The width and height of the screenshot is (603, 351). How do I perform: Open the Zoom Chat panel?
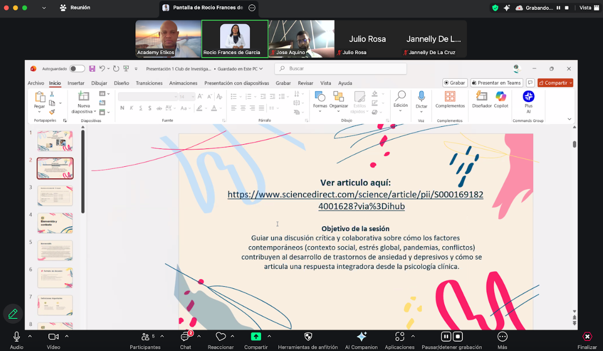coord(185,337)
